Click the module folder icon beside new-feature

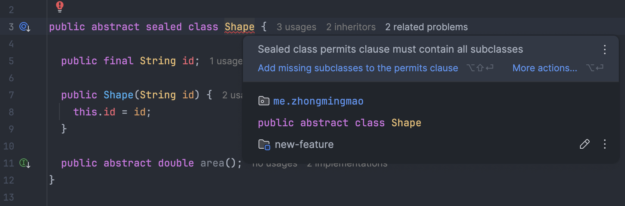pyautogui.click(x=264, y=144)
